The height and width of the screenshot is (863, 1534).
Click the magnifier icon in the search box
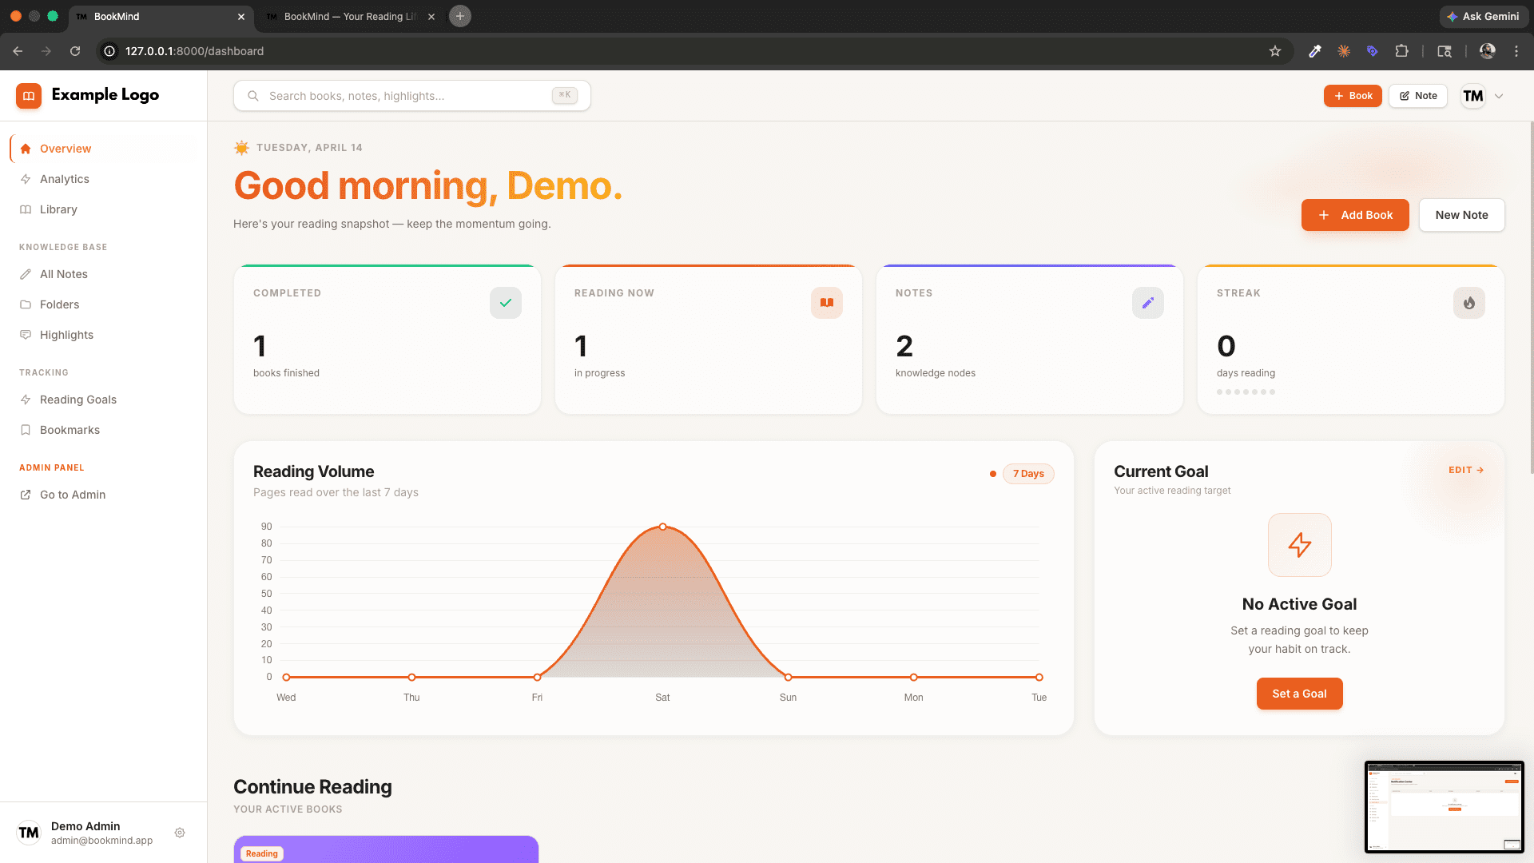click(253, 96)
